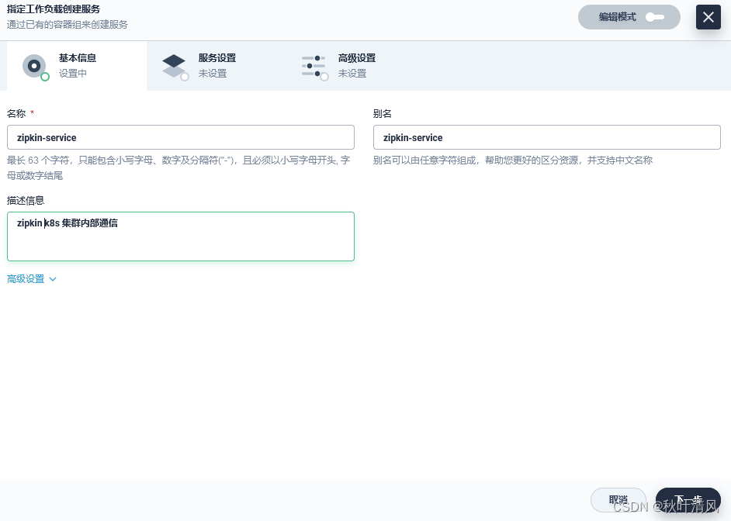The height and width of the screenshot is (521, 731).
Task: Click the 别名 field label
Action: (x=383, y=114)
